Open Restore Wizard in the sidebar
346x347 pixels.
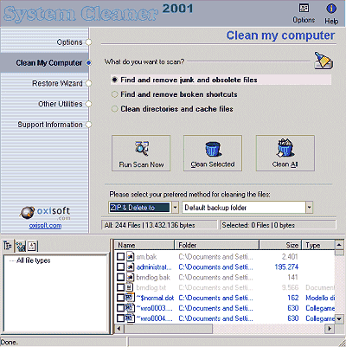pyautogui.click(x=57, y=83)
